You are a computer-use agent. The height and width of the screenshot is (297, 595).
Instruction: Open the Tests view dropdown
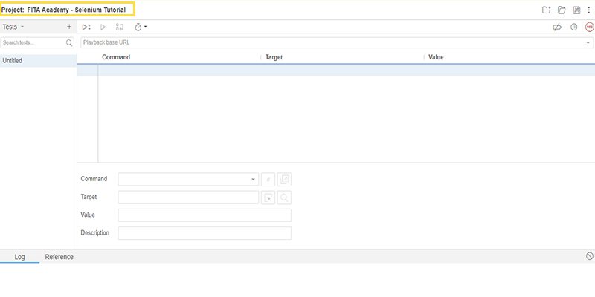pyautogui.click(x=13, y=27)
